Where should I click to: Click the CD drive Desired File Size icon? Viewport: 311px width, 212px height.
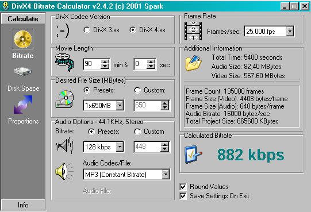point(64,99)
